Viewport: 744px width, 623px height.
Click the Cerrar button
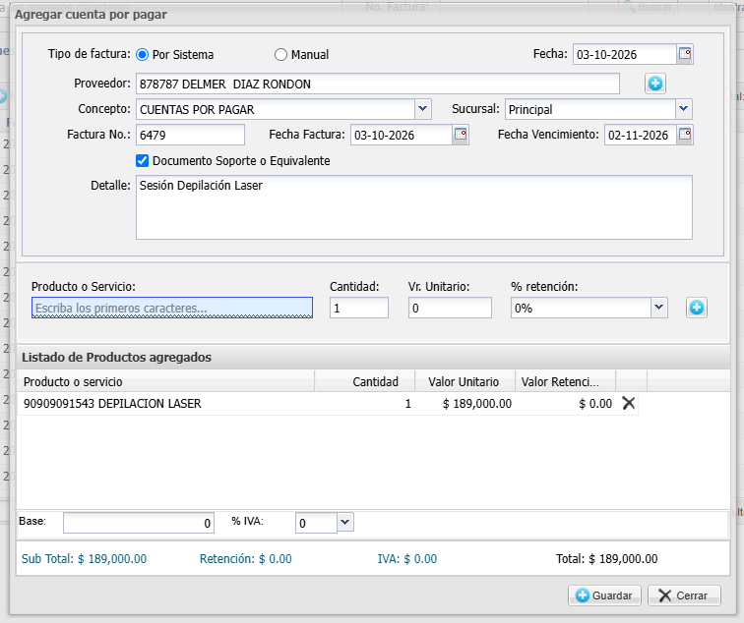tap(684, 595)
